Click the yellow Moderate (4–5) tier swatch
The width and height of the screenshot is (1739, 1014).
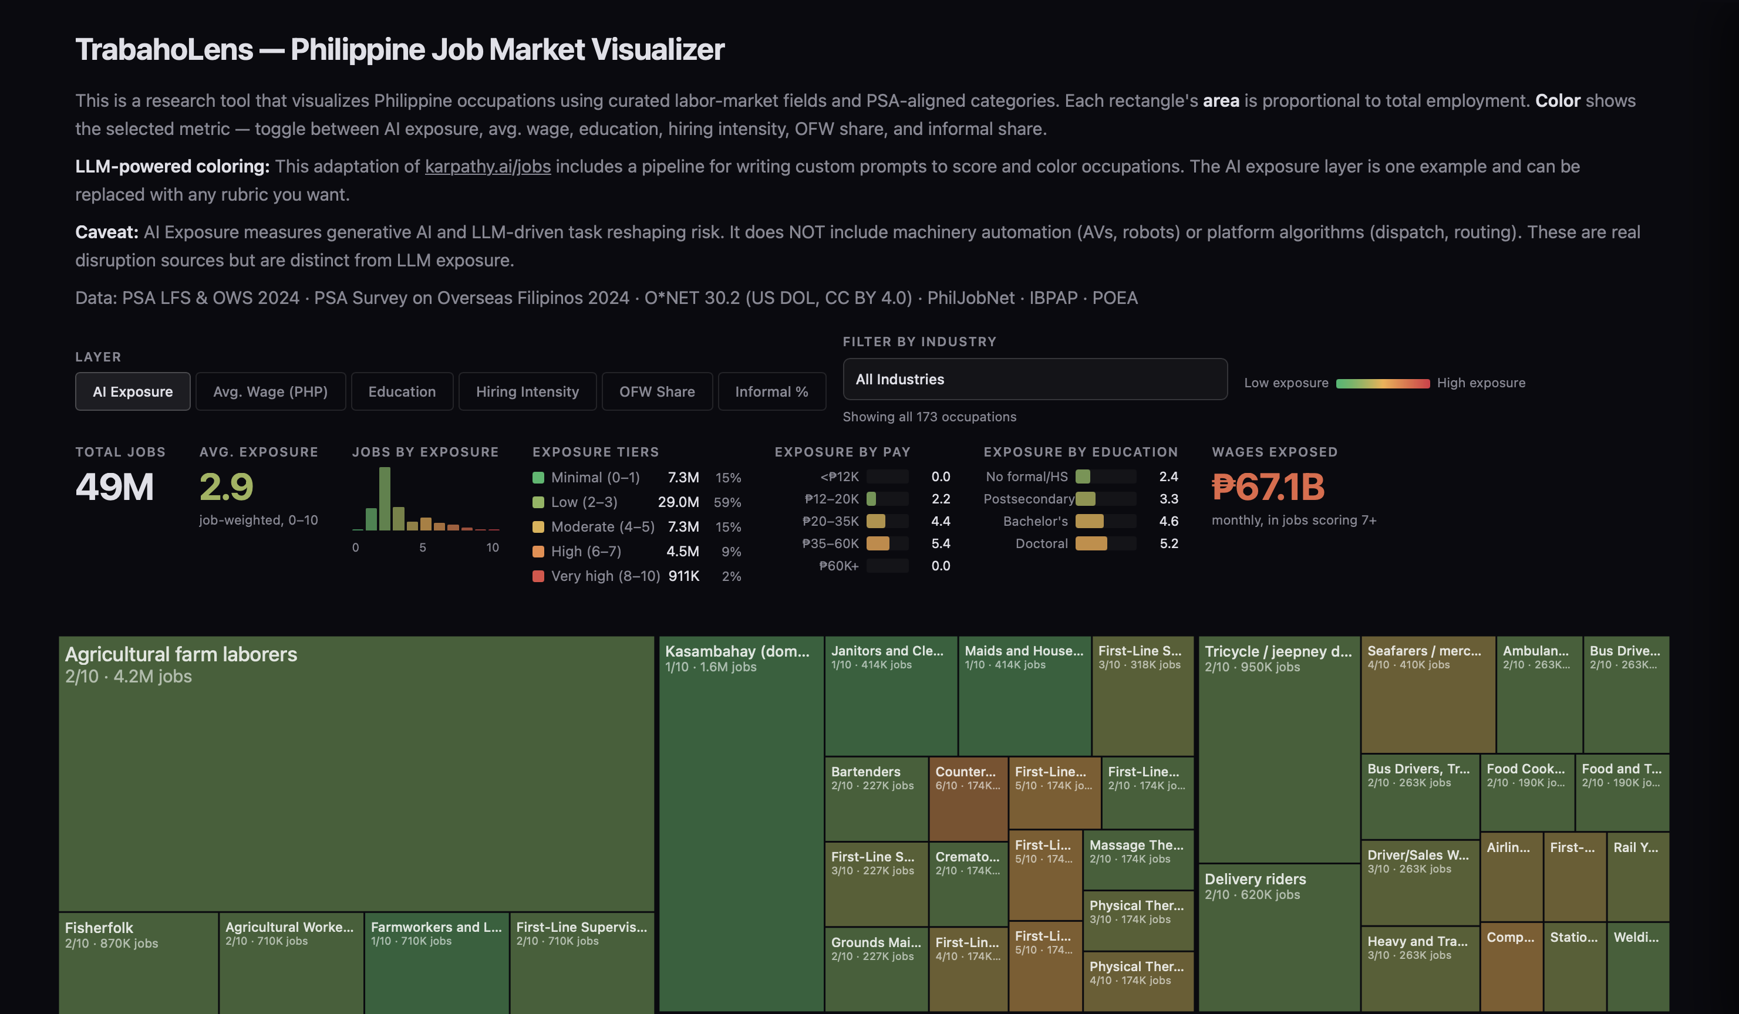[x=538, y=527]
